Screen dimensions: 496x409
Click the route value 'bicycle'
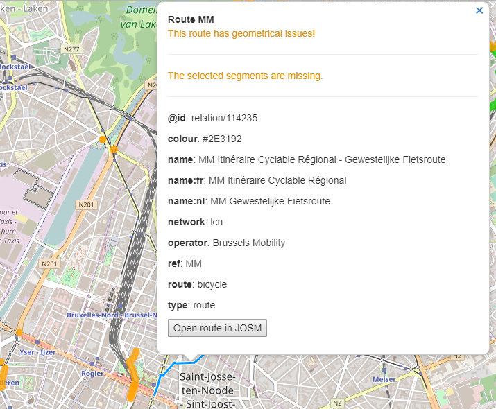click(212, 284)
